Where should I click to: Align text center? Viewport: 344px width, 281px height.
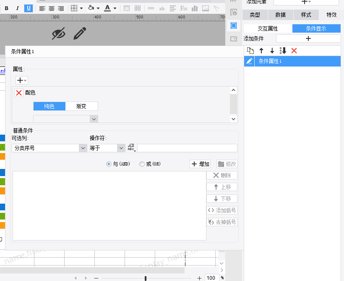point(52,8)
